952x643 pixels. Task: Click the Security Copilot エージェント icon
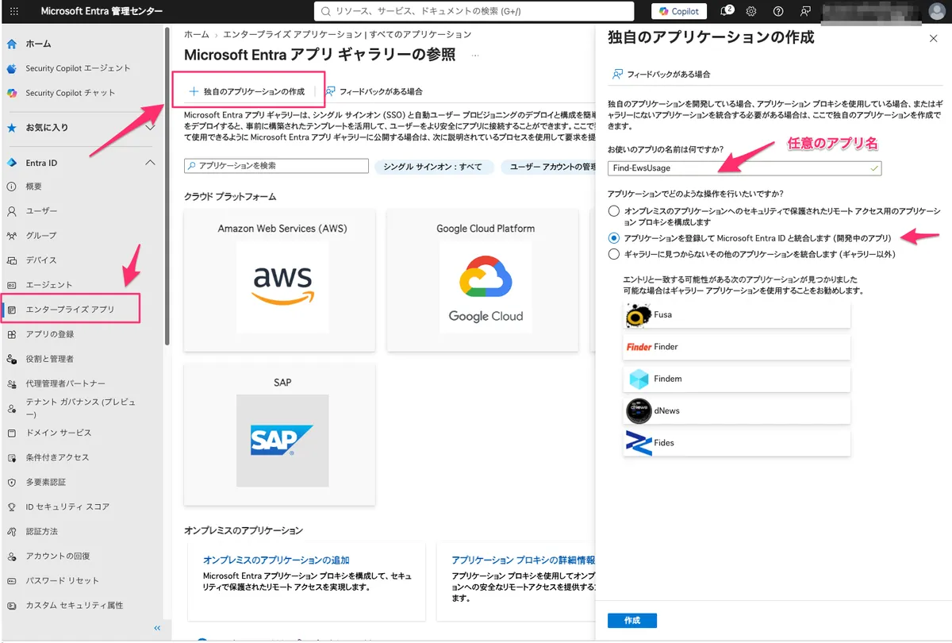tap(11, 68)
